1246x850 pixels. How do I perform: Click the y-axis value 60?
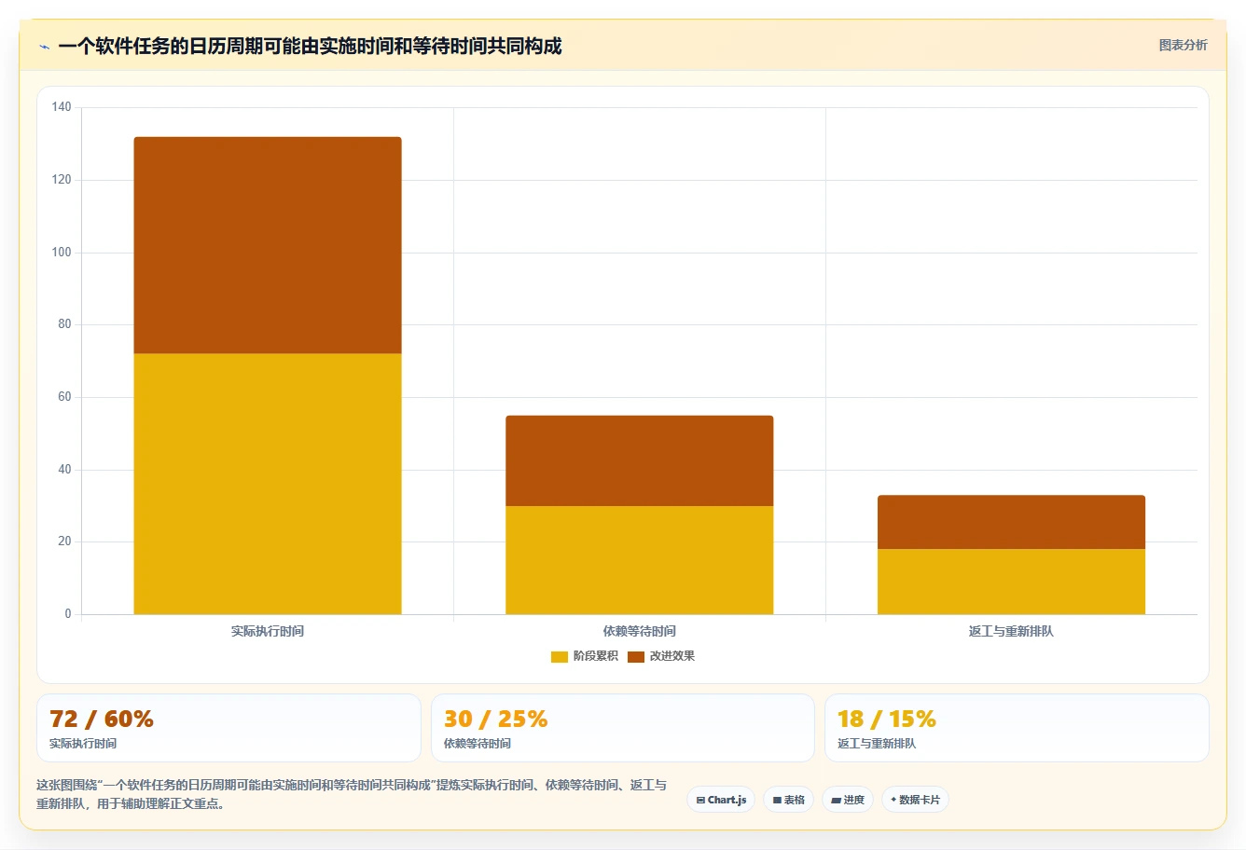click(64, 397)
